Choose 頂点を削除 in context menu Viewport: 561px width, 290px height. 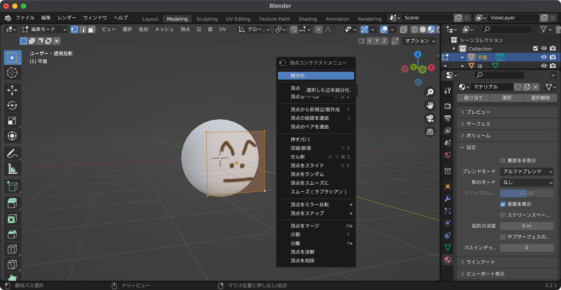pyautogui.click(x=316, y=261)
